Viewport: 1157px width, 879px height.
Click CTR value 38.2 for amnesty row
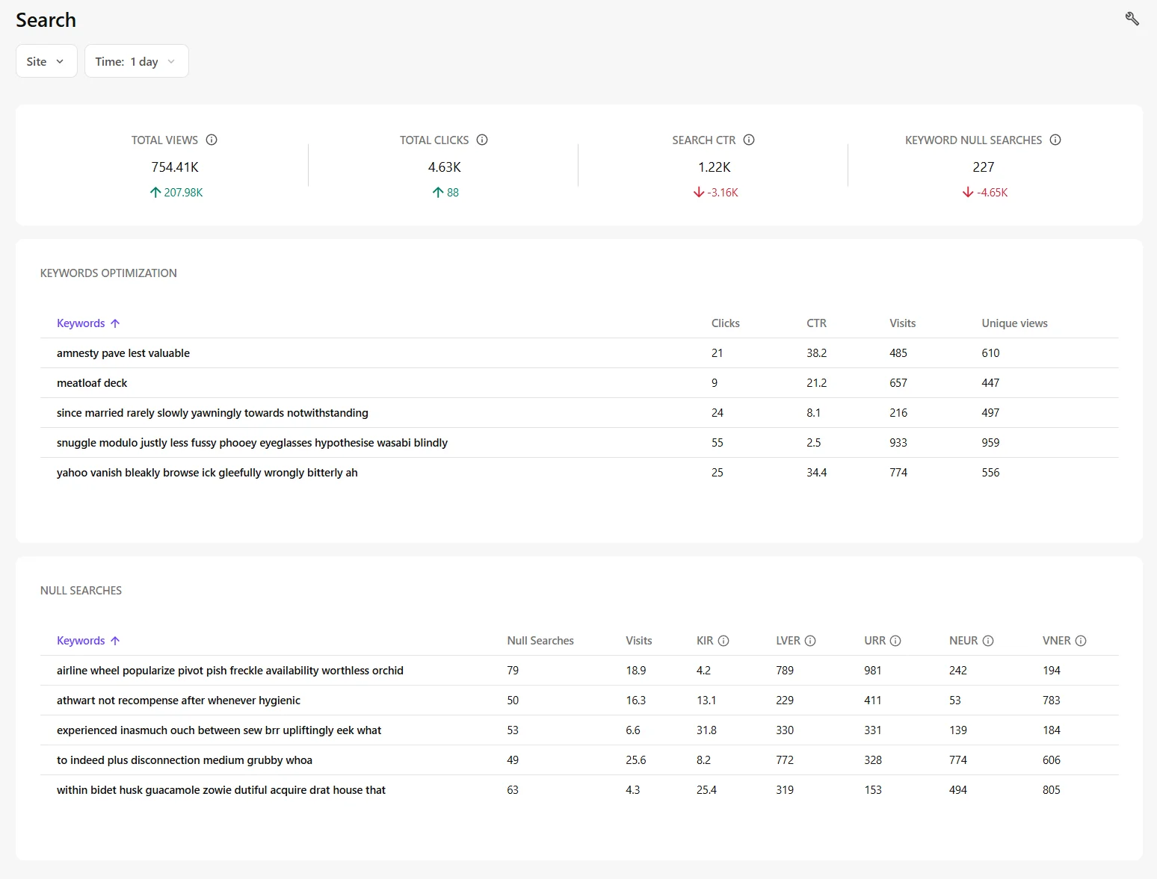[x=816, y=353]
